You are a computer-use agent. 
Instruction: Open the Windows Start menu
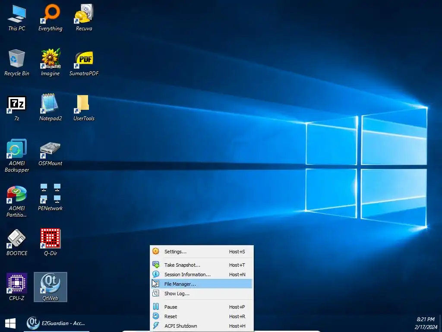click(x=10, y=323)
